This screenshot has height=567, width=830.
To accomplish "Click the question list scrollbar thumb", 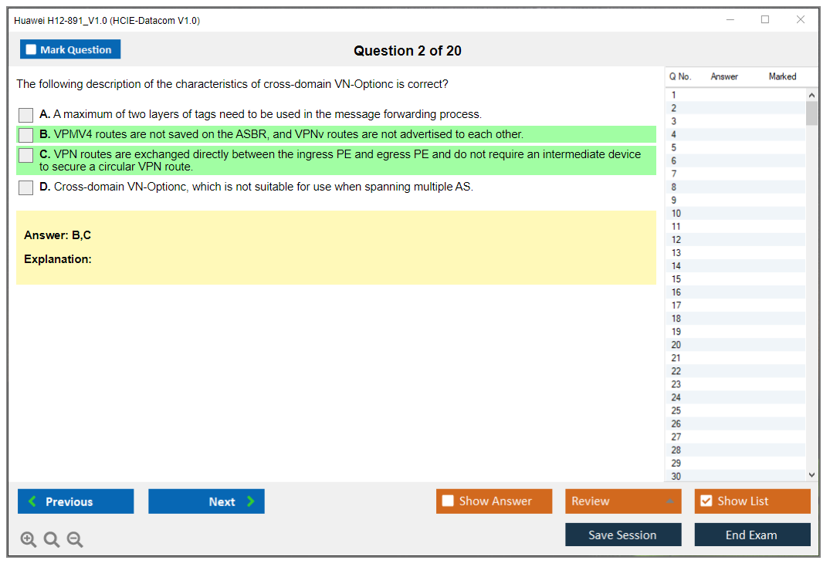I will (x=811, y=113).
